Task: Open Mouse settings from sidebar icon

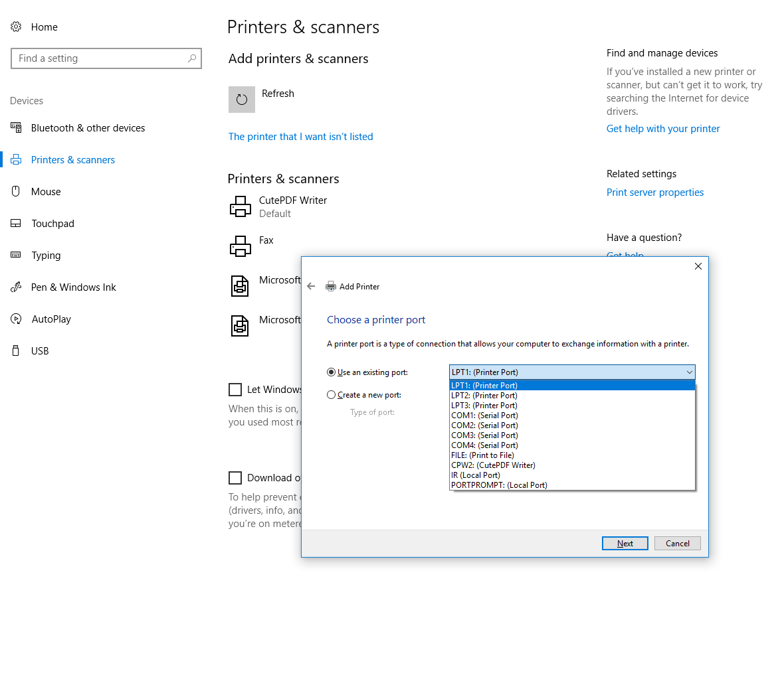Action: [16, 191]
